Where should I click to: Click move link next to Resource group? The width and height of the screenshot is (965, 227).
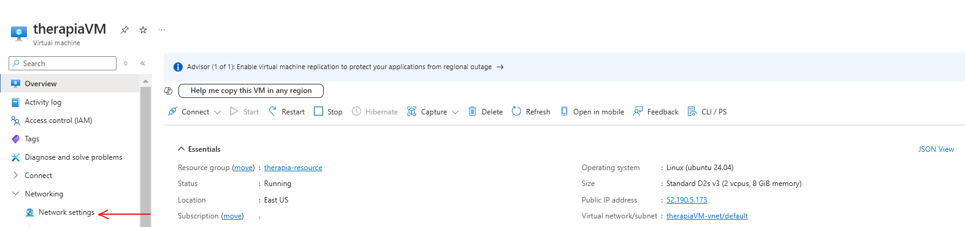point(243,168)
